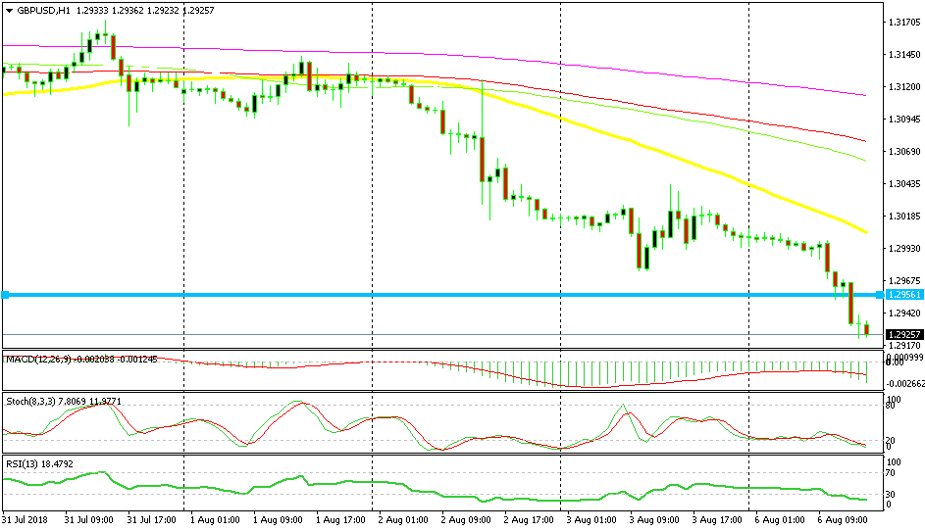Click the 1.29675 price axis label

click(903, 281)
